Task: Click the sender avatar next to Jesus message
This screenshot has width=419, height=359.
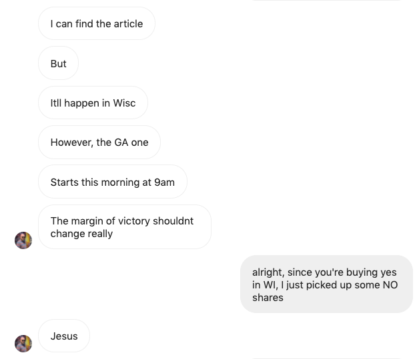Action: 23,343
